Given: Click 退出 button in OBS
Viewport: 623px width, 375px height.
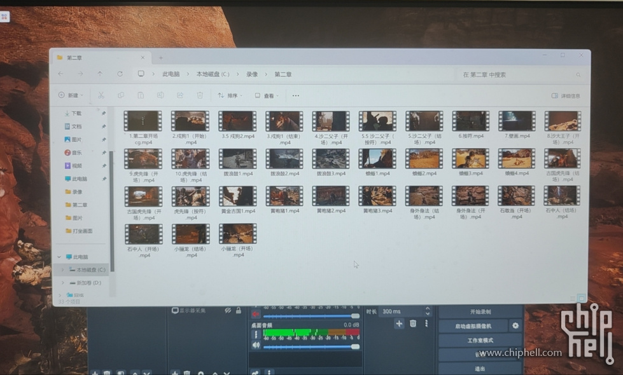Looking at the screenshot, I should click(480, 369).
